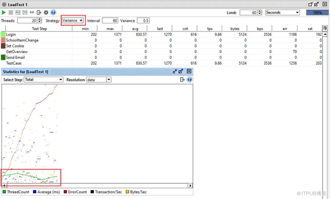Click the Limit input field

[x=248, y=13]
